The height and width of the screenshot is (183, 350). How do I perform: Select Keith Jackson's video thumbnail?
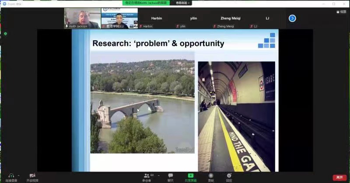pos(82,18)
